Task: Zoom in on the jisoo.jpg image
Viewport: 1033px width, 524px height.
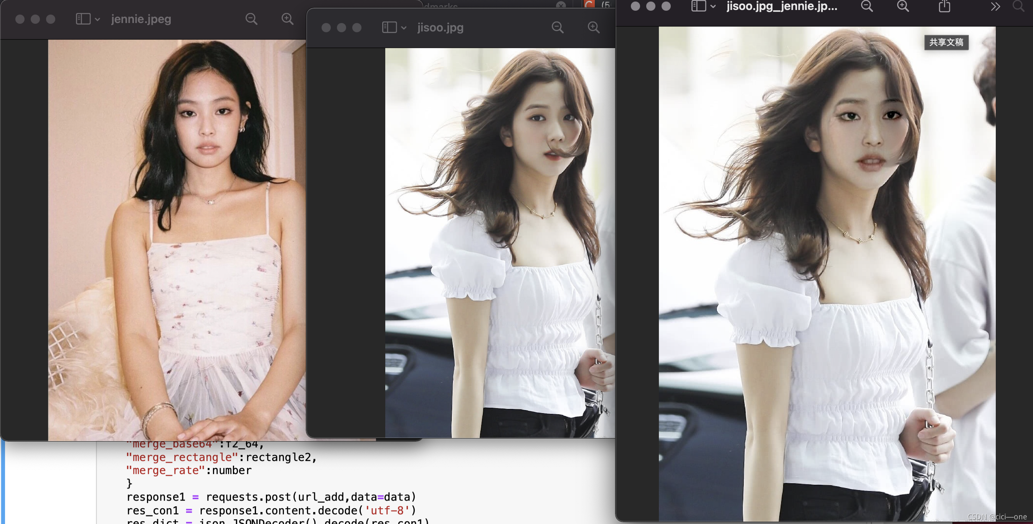Action: pyautogui.click(x=594, y=27)
